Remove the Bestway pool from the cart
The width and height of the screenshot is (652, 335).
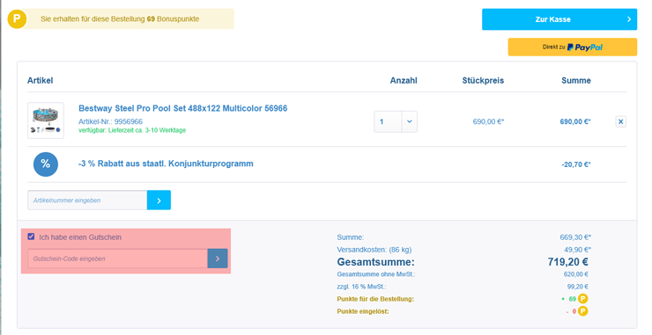click(621, 121)
